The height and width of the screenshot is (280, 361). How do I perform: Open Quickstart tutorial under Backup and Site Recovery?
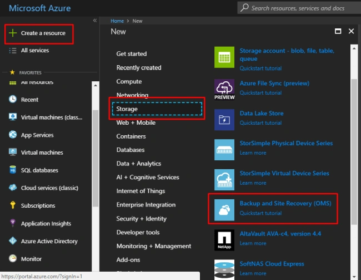pyautogui.click(x=260, y=213)
